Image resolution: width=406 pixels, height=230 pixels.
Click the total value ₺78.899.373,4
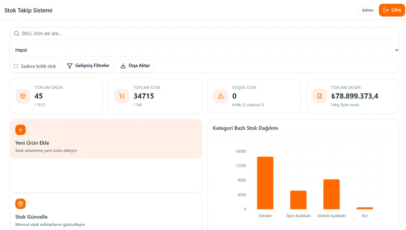(355, 96)
